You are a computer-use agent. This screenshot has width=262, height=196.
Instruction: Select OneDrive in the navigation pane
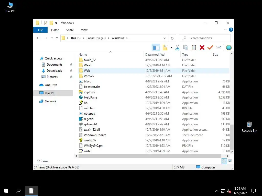51,85
